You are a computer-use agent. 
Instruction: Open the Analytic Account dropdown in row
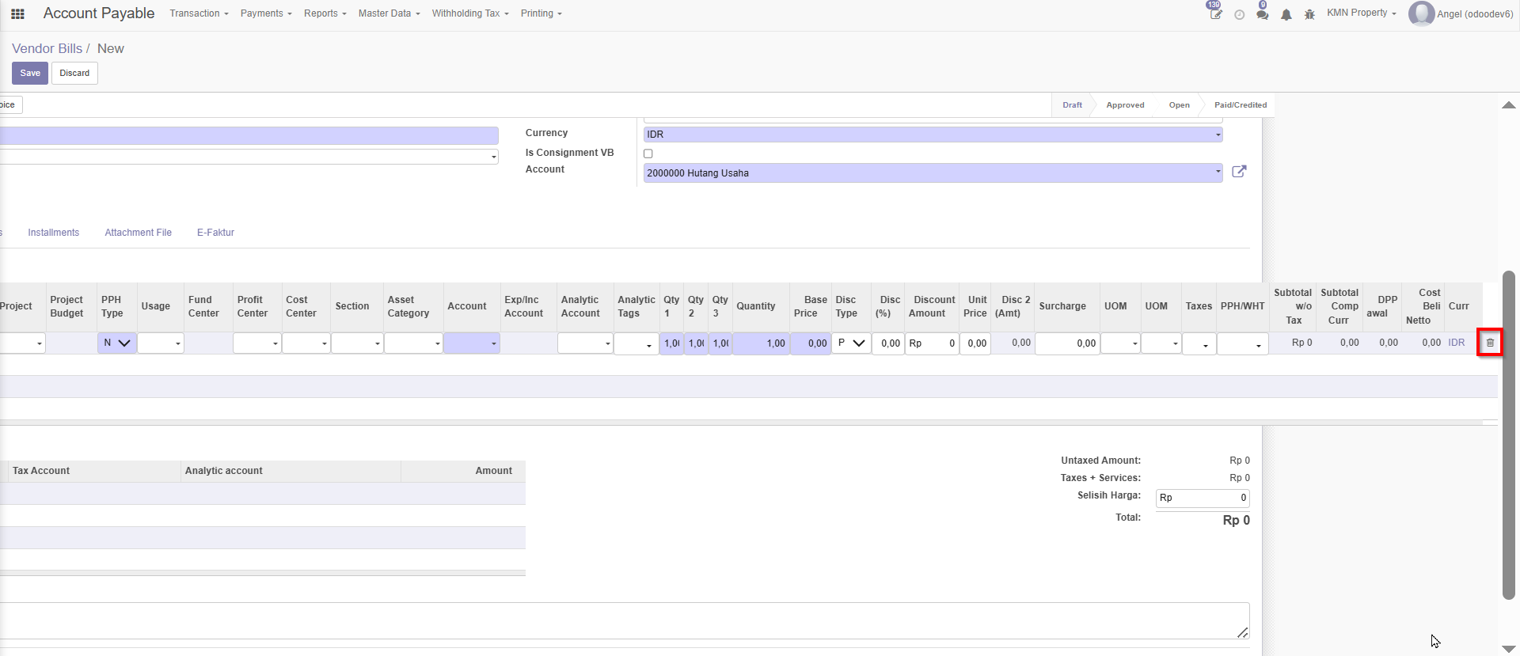point(585,343)
